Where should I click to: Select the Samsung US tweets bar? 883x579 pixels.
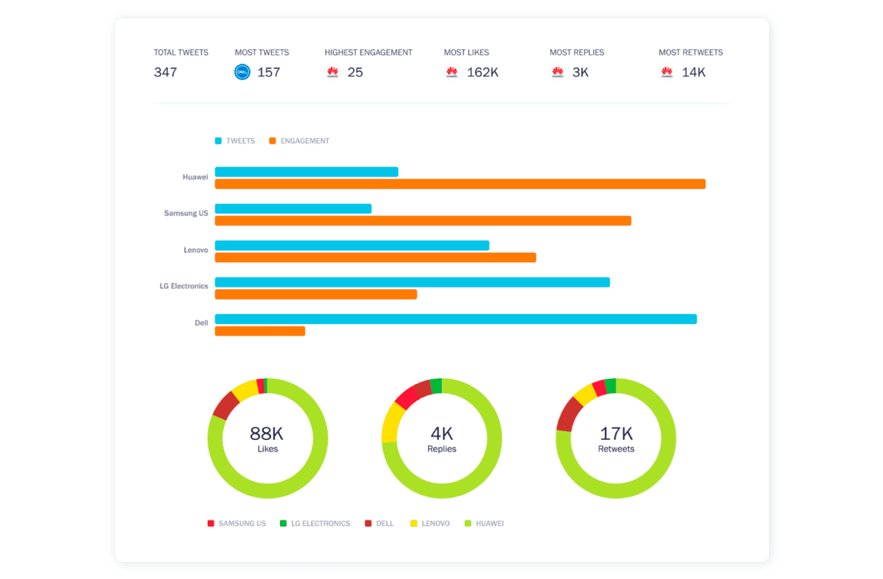tap(293, 208)
